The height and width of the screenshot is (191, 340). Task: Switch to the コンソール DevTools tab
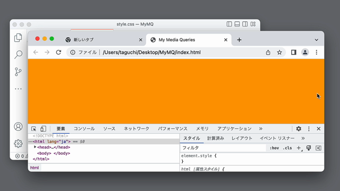pos(84,128)
